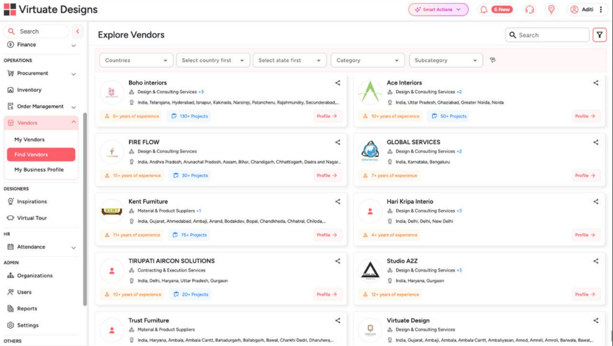Screen dimensions: 613x346
Task: Click the Virtuate Designs logo
Action: point(51,9)
